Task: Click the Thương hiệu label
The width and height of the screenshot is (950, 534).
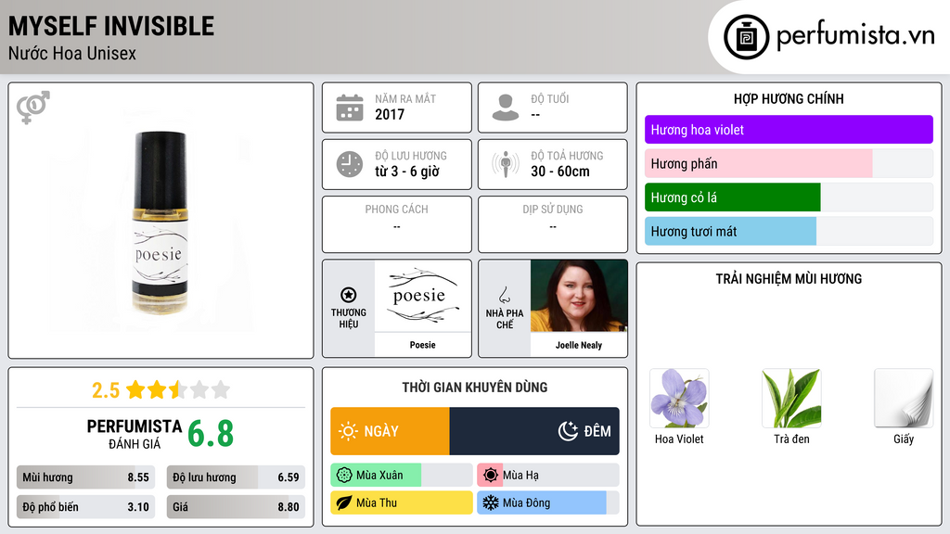Action: 349,318
